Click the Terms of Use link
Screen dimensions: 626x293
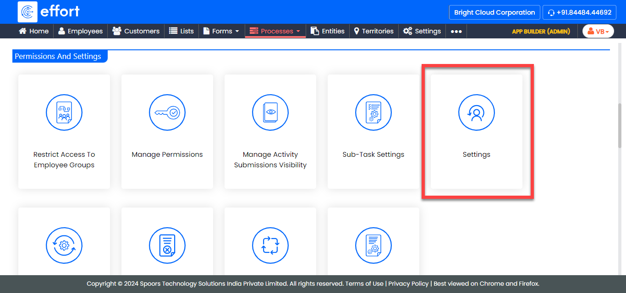(364, 283)
